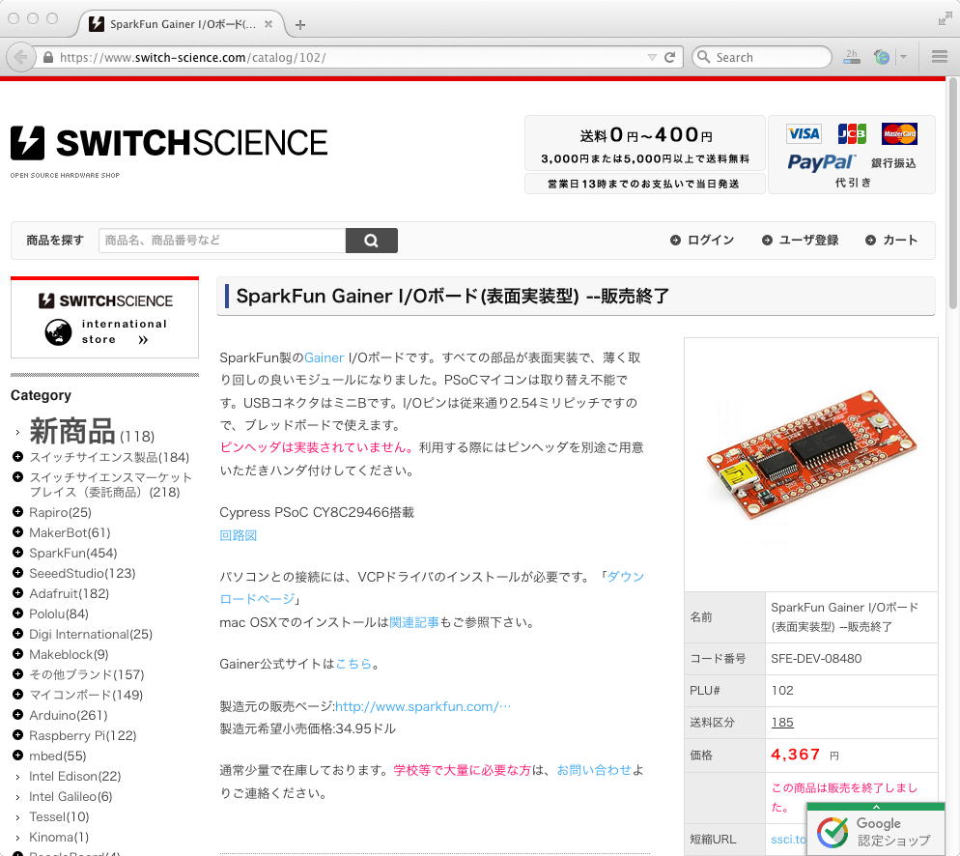Click the VISA payment logo
The image size is (960, 856).
[x=804, y=133]
